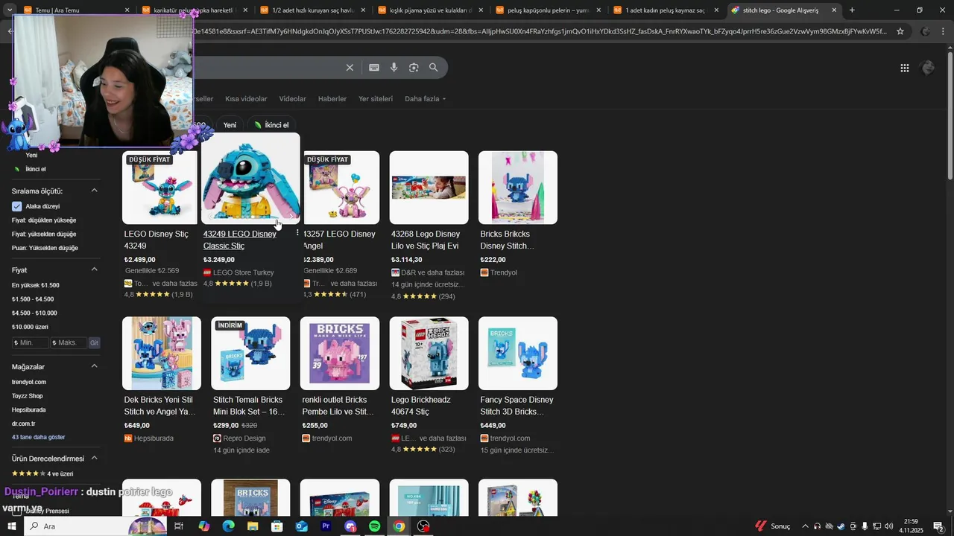Open more options for 43249 LEGO Disney Classic Stiç
Image resolution: width=954 pixels, height=536 pixels.
(297, 233)
